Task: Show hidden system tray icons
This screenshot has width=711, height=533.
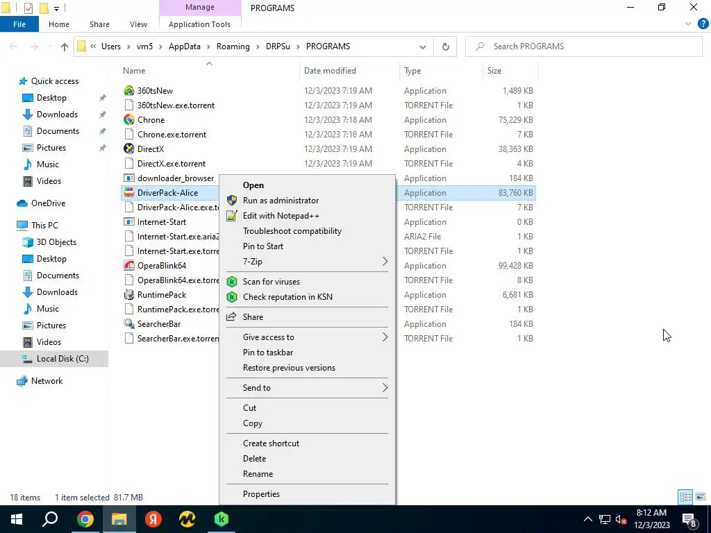Action: click(x=587, y=520)
